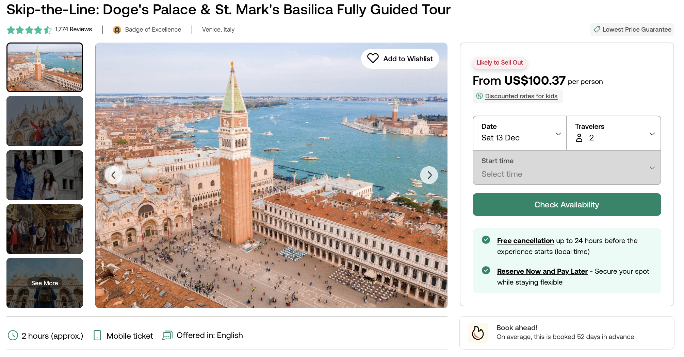Open Reserve Now and Pay Later link
The width and height of the screenshot is (684, 357).
(x=542, y=271)
